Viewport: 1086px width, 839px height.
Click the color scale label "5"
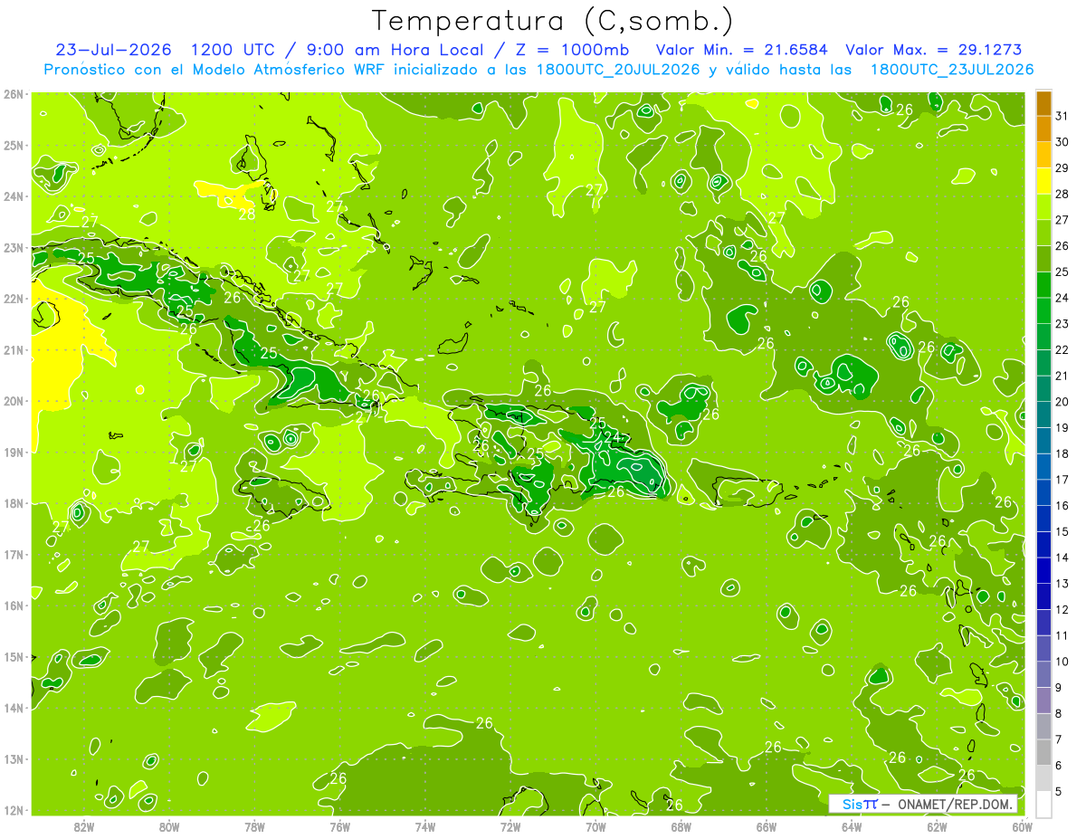[x=1058, y=792]
